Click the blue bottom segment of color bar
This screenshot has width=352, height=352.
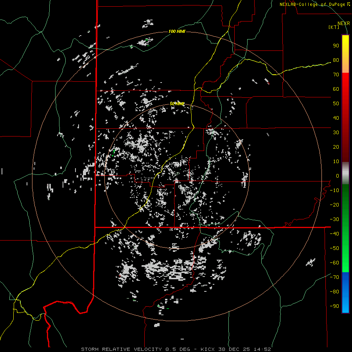(345, 293)
